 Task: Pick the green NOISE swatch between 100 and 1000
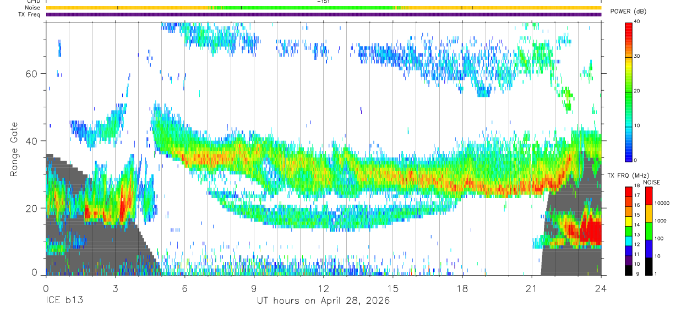(649, 231)
